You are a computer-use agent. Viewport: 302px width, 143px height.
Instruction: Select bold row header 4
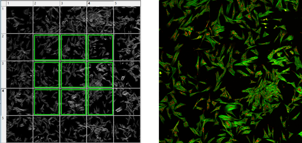tap(3, 102)
